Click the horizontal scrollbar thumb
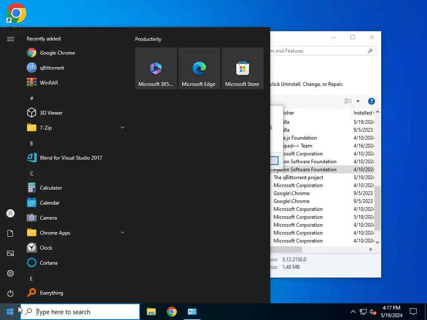This screenshot has height=320, width=427. [286, 249]
